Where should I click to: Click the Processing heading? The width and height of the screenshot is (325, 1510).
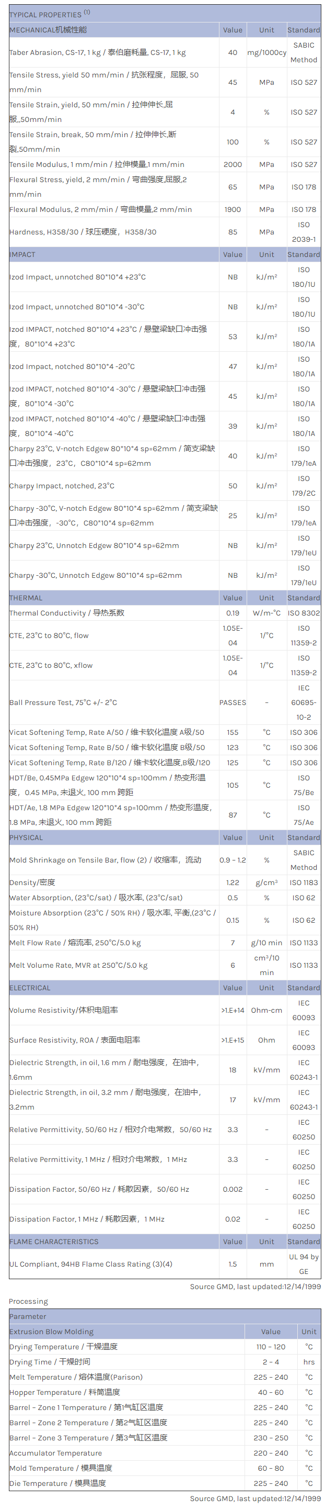pos(28,1301)
